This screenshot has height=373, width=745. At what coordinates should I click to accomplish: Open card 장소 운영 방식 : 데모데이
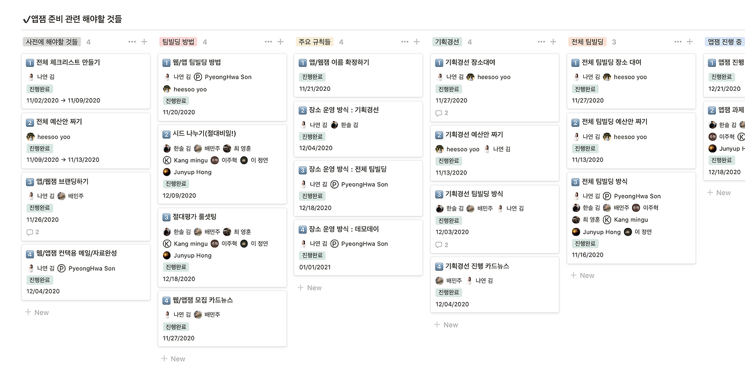(x=359, y=247)
